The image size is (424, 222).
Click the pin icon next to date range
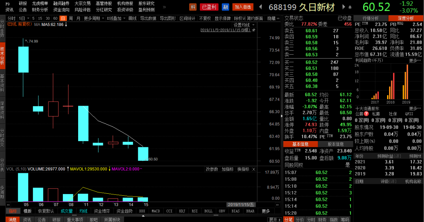pos(254,30)
